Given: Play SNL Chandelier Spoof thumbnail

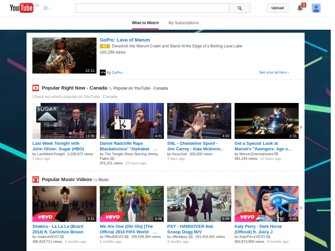Looking at the screenshot, I should (x=199, y=121).
